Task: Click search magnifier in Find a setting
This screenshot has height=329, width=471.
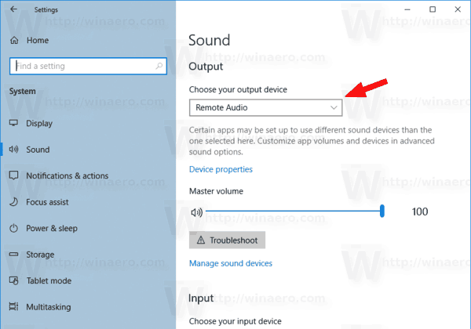Action: [x=159, y=66]
